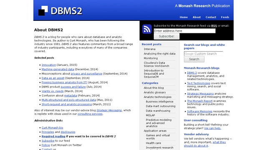Open DBMS 2 link under Monash Research blogs
The height and width of the screenshot is (150, 267).
click(192, 73)
